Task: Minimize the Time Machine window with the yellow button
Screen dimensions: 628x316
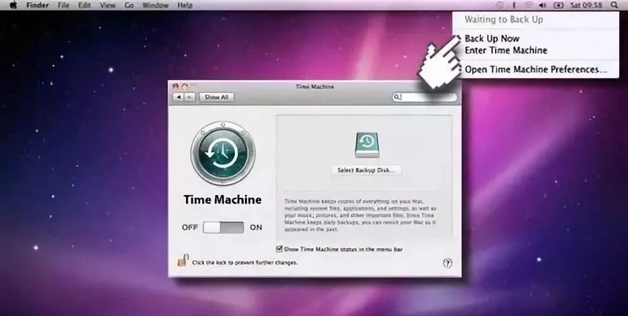Action: [185, 86]
